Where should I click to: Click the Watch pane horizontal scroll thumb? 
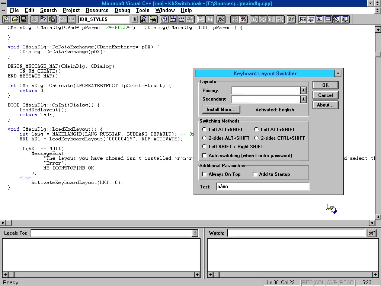(x=216, y=274)
